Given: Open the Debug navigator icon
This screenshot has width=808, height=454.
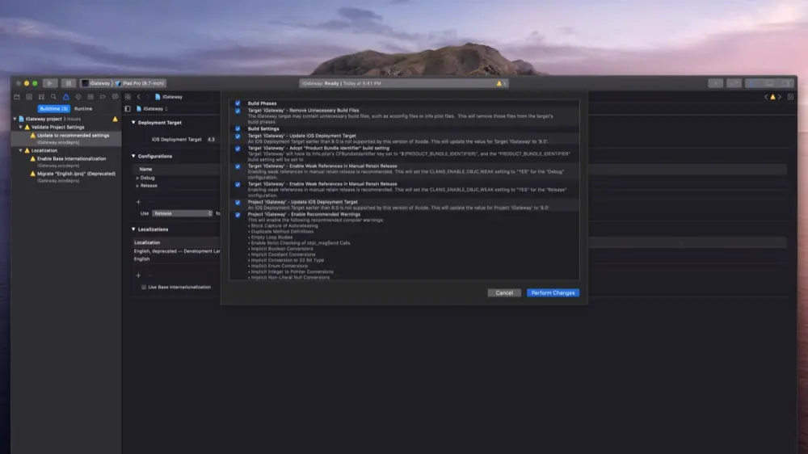Looking at the screenshot, I should tap(90, 97).
